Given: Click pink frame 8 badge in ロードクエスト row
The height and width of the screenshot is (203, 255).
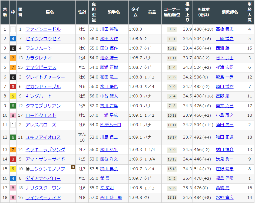Looking at the screenshot, I should 13,115.
